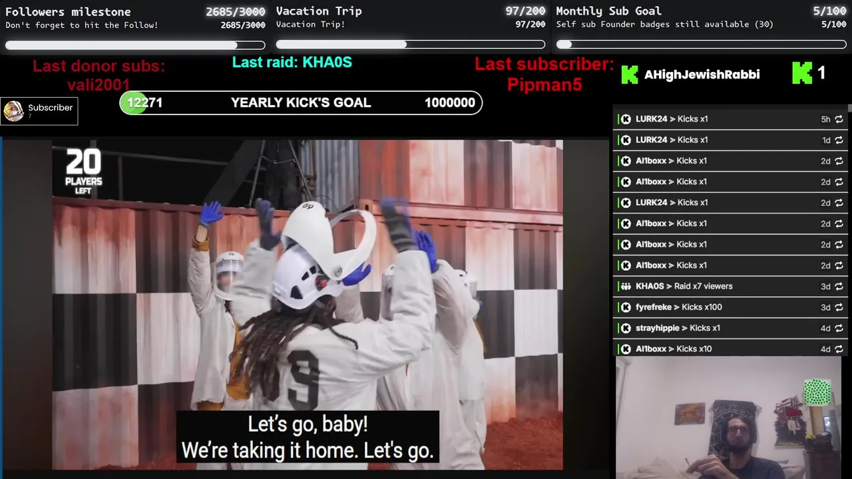The image size is (852, 479).
Task: Click the Kick icon on LURK24 5h row
Action: [626, 119]
